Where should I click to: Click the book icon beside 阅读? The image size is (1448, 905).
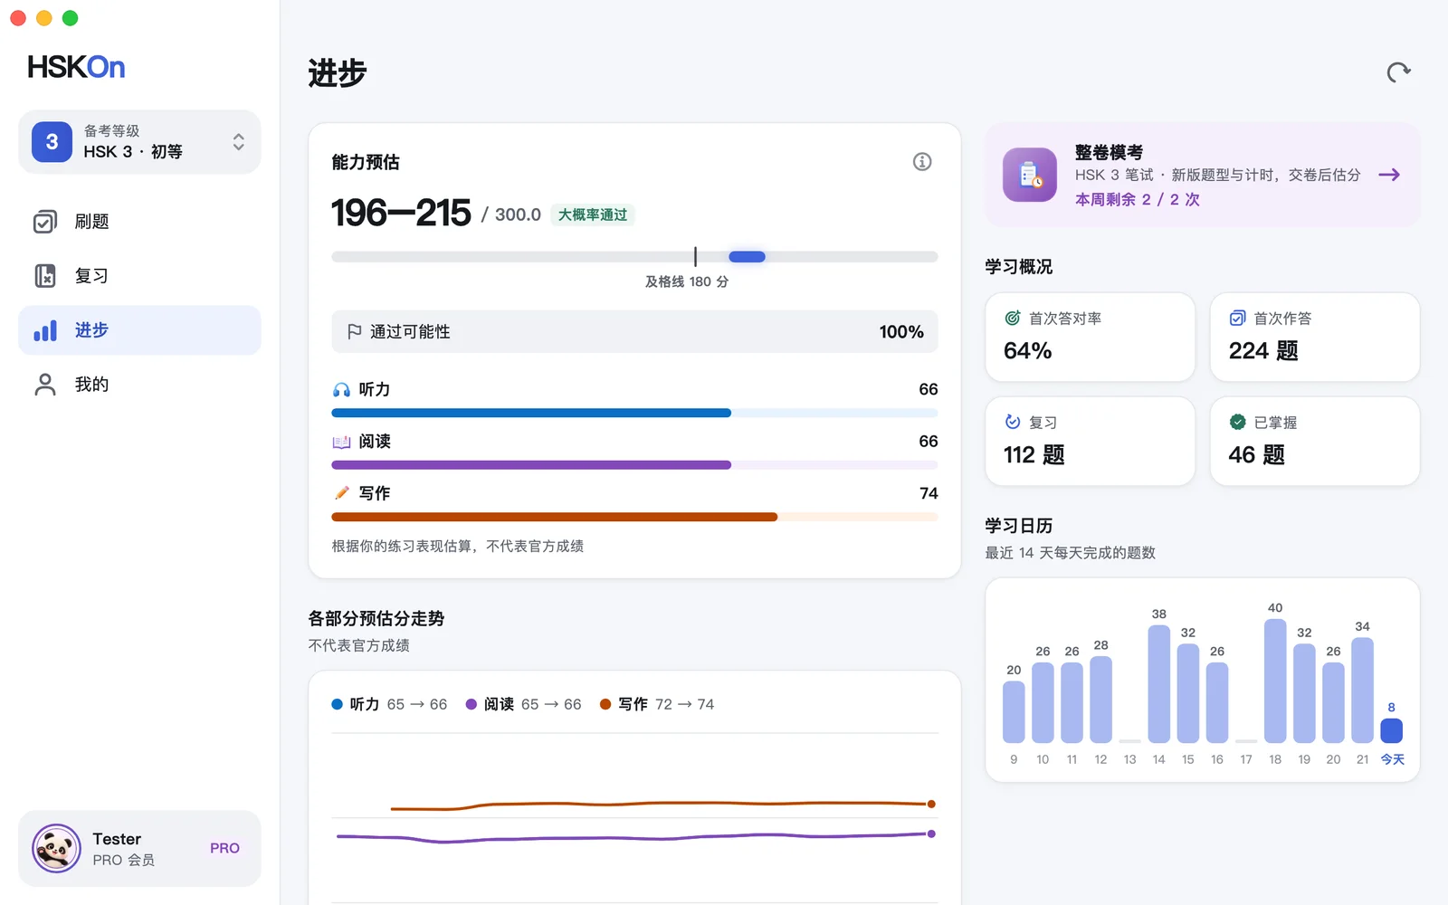pyautogui.click(x=341, y=442)
